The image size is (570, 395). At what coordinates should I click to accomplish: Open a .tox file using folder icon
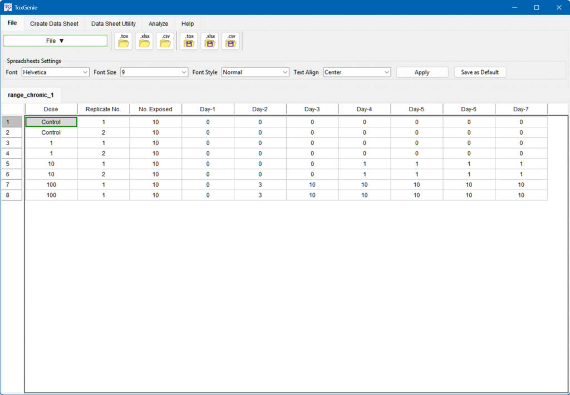(x=123, y=41)
